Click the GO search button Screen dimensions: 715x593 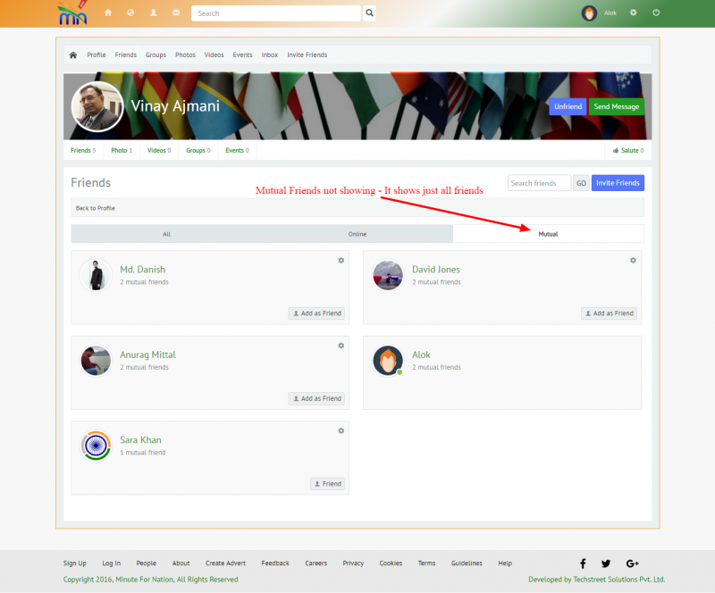coord(581,183)
